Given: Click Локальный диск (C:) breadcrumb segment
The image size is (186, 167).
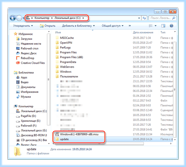Looking at the screenshot, I should coord(67,18).
